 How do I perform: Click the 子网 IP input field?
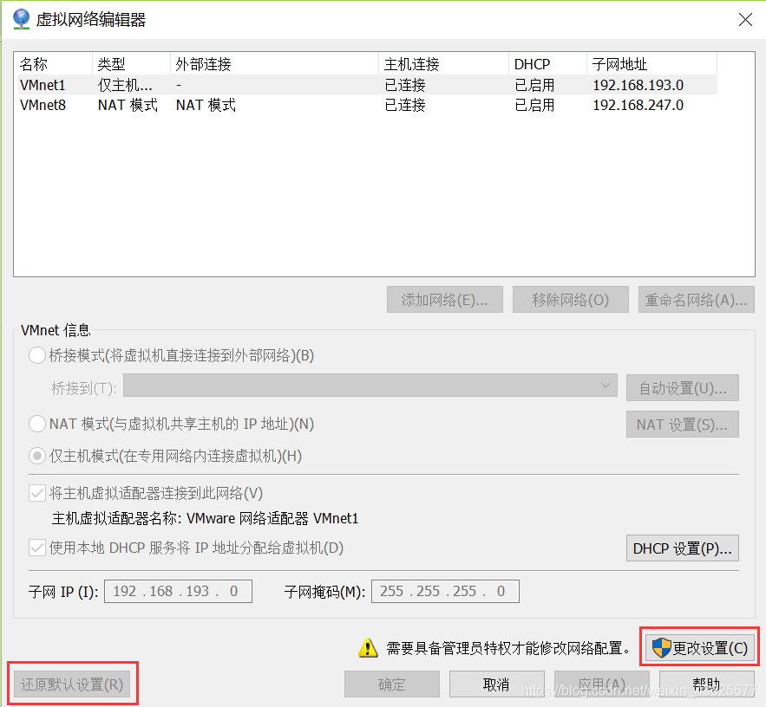[179, 592]
